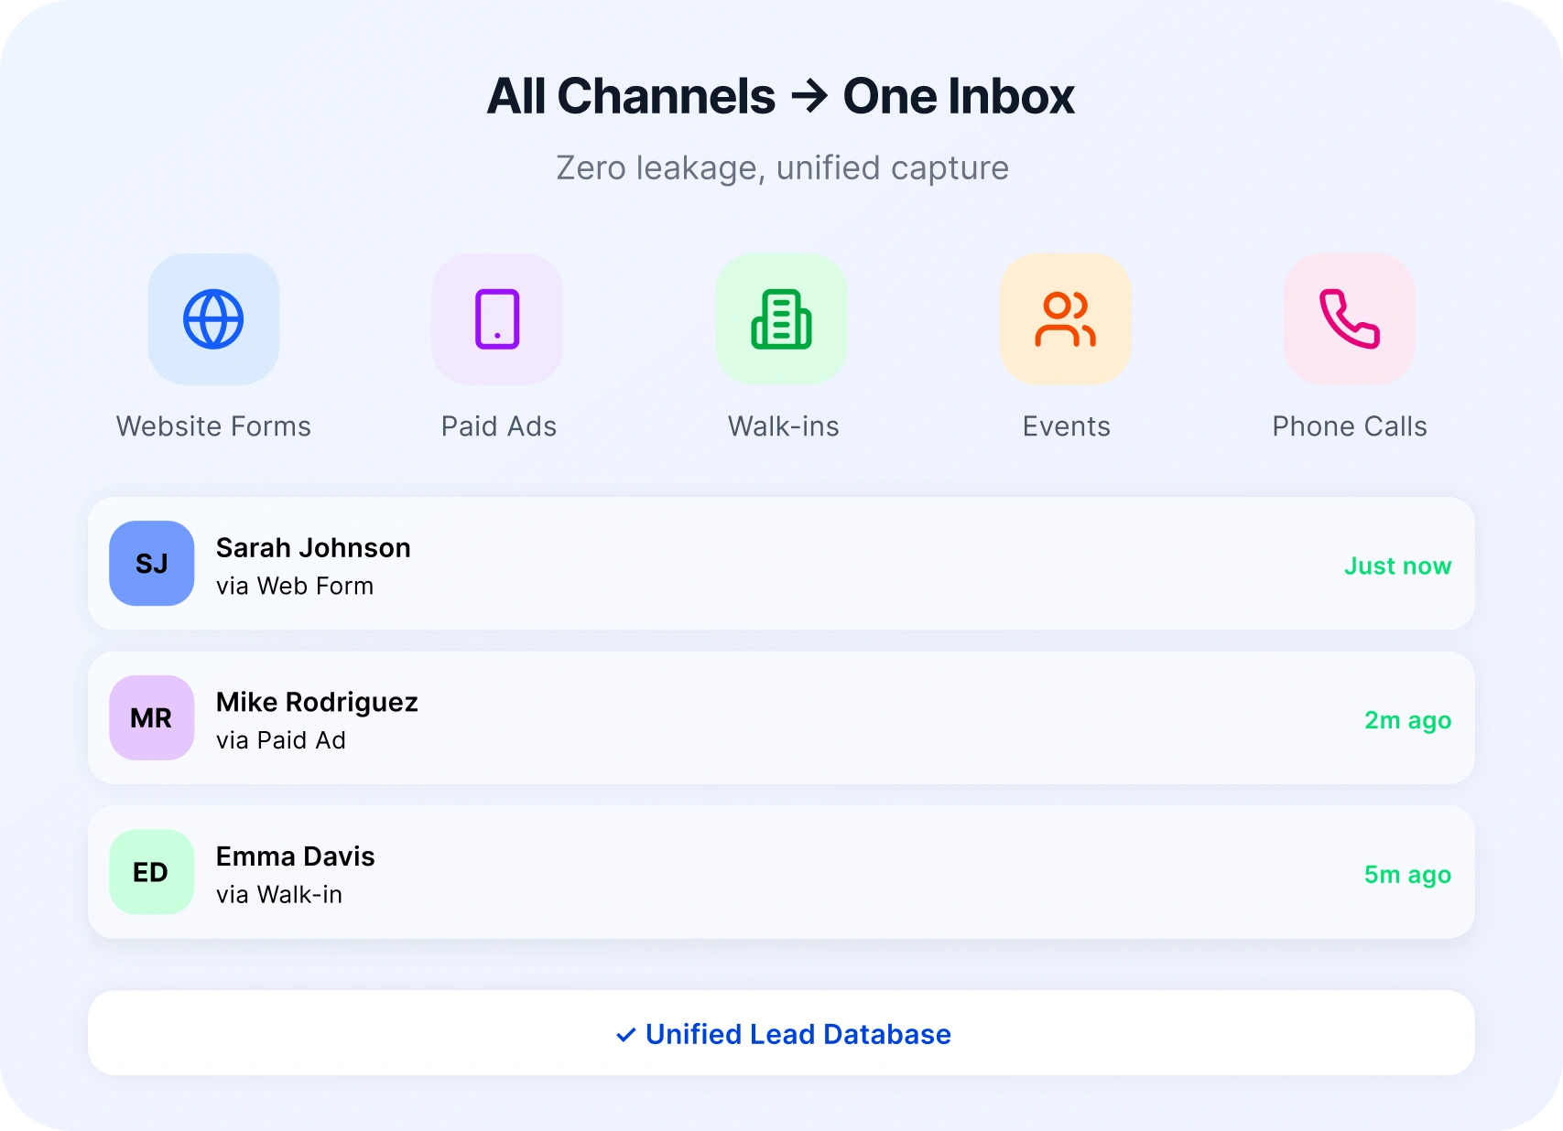This screenshot has width=1563, height=1131.
Task: Click the 'Phone Calls' label
Action: (1350, 426)
